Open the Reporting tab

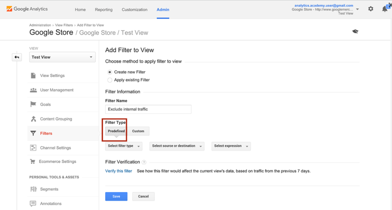[x=103, y=9]
